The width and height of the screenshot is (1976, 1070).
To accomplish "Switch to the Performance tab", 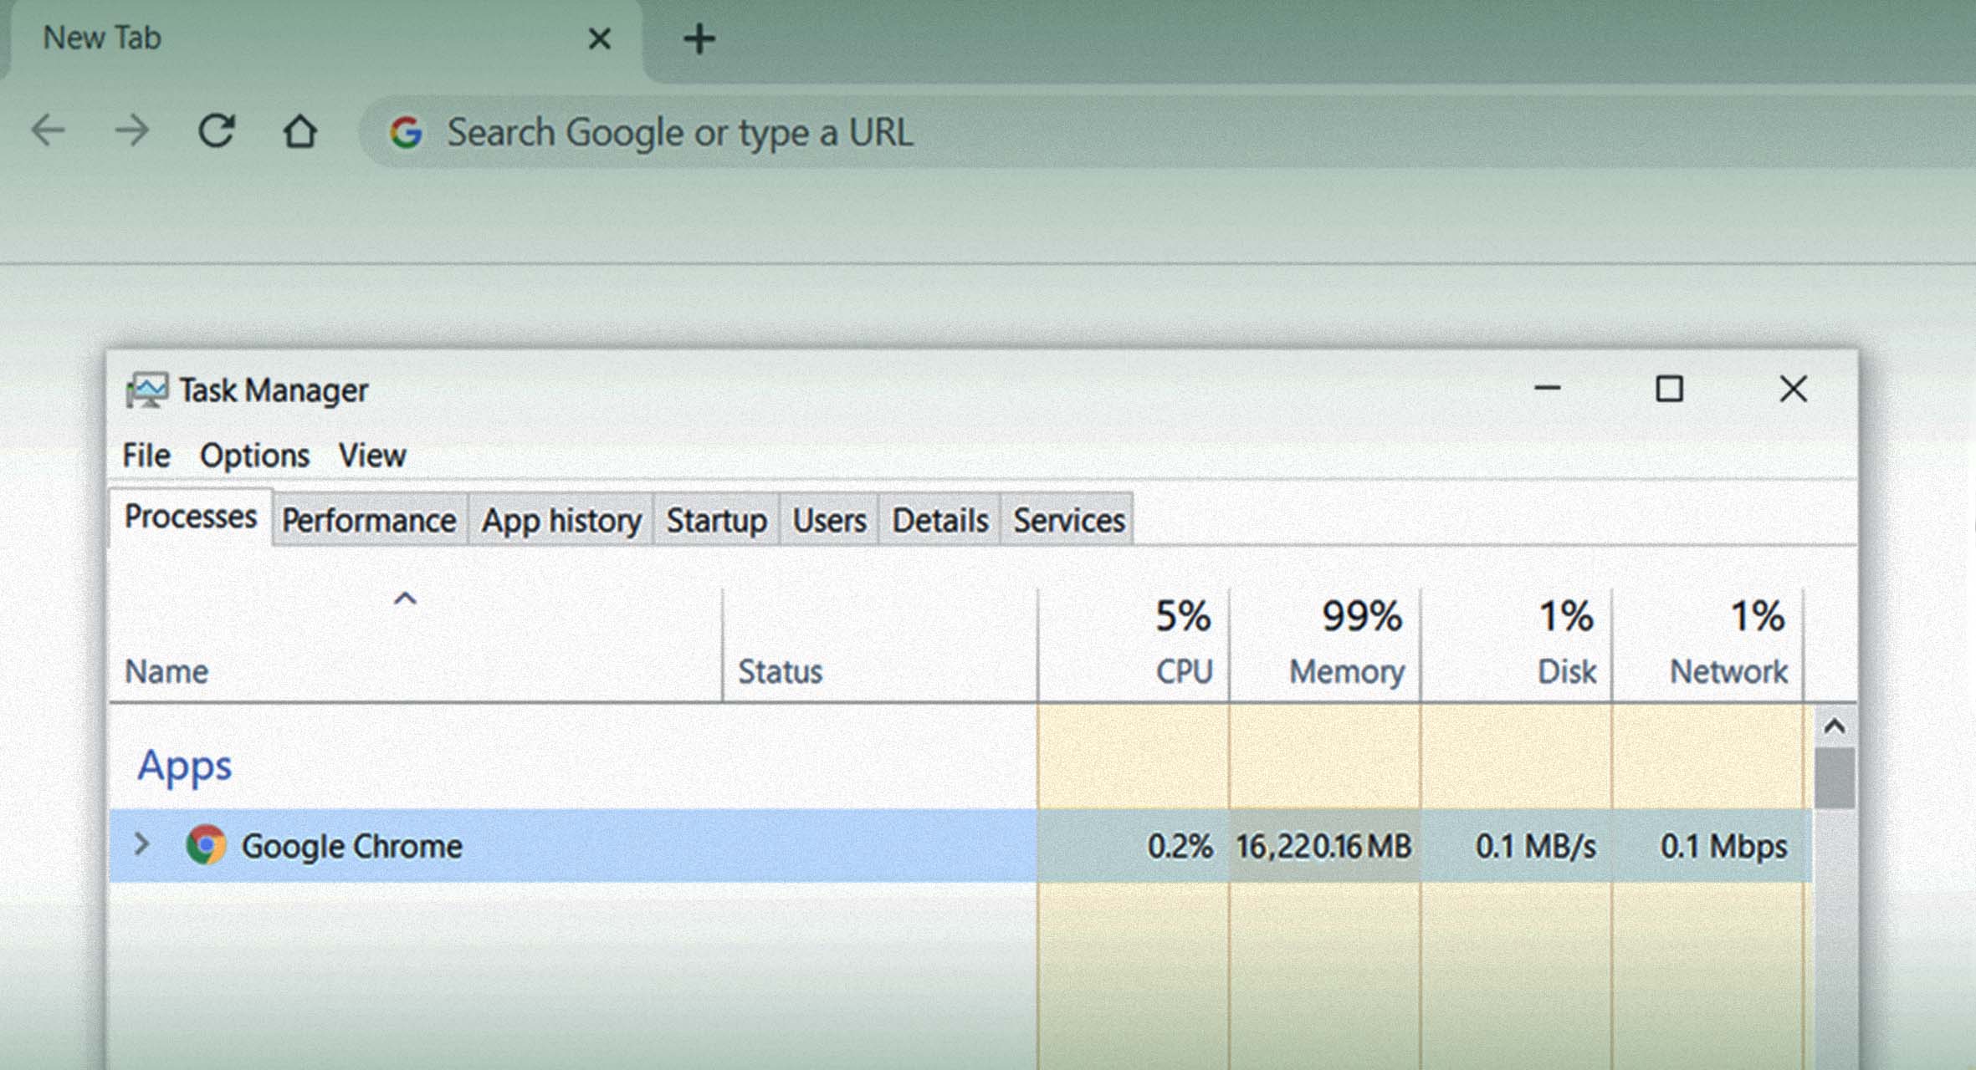I will click(x=369, y=520).
